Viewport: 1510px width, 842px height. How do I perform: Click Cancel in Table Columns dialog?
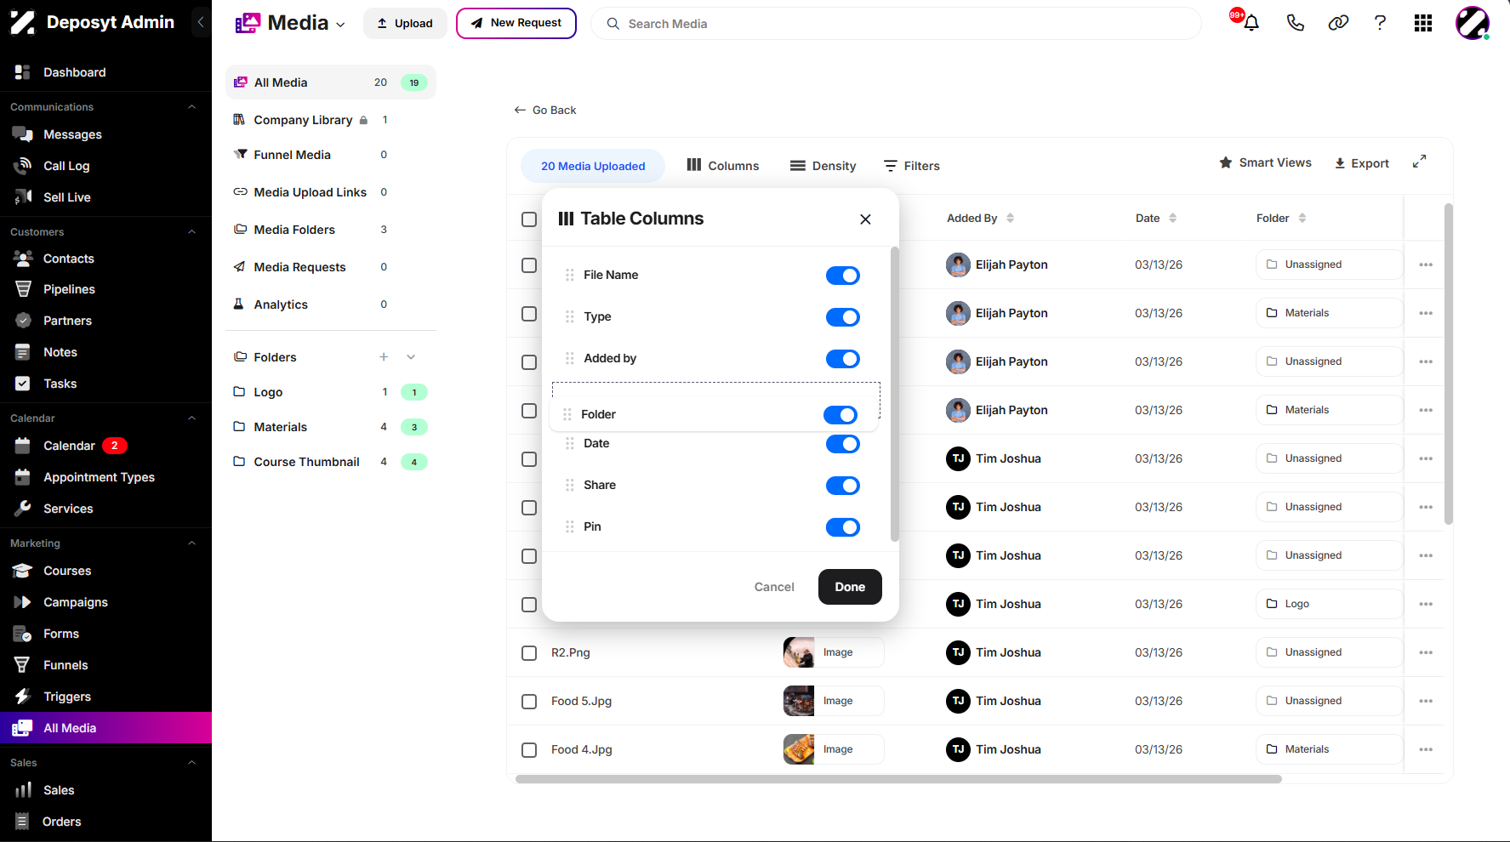(x=774, y=587)
